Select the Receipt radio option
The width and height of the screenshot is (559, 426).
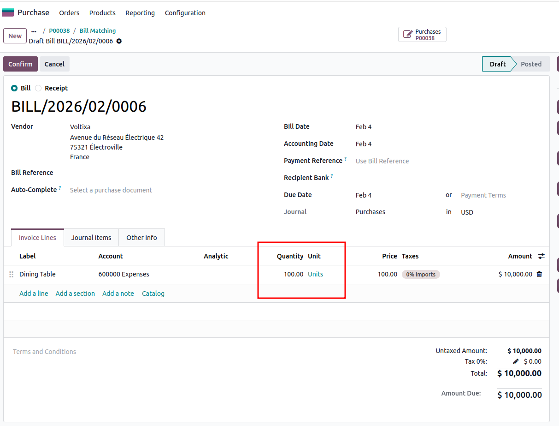(38, 88)
